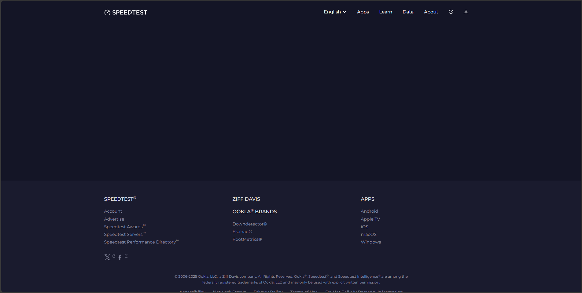582x293 pixels.
Task: Click the APPS footer column heading
Action: tap(367, 199)
